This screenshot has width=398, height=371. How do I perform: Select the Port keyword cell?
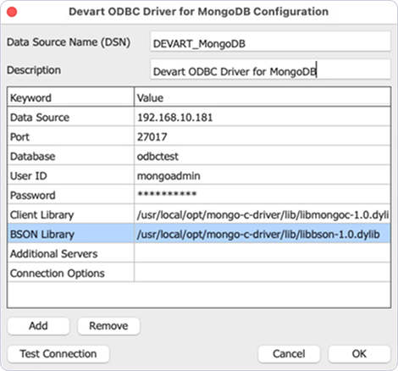(71, 136)
